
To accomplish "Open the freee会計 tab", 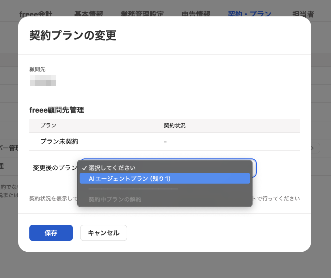I will point(36,14).
